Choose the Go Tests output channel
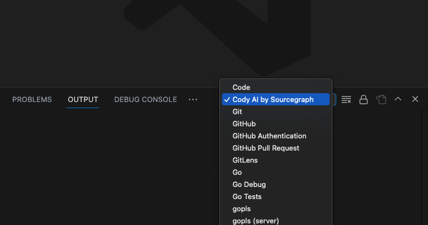The image size is (428, 225). 276,196
